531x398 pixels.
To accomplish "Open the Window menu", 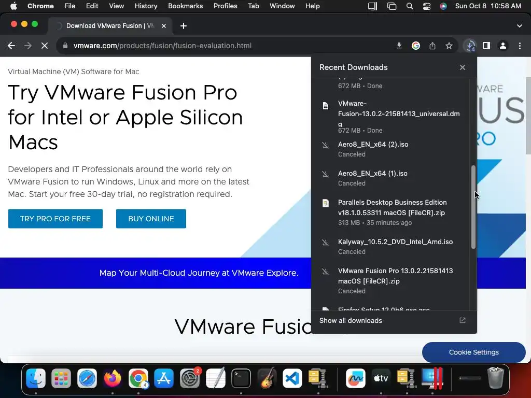I will tap(282, 6).
